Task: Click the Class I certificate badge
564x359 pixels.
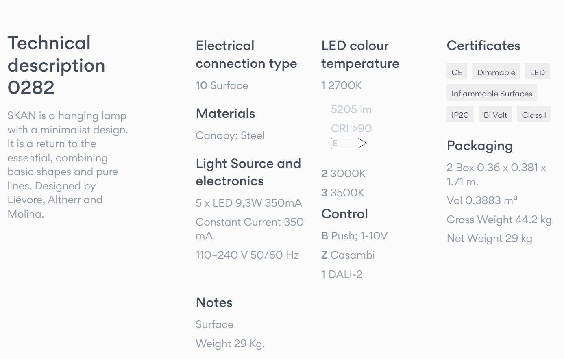Action: [x=534, y=115]
